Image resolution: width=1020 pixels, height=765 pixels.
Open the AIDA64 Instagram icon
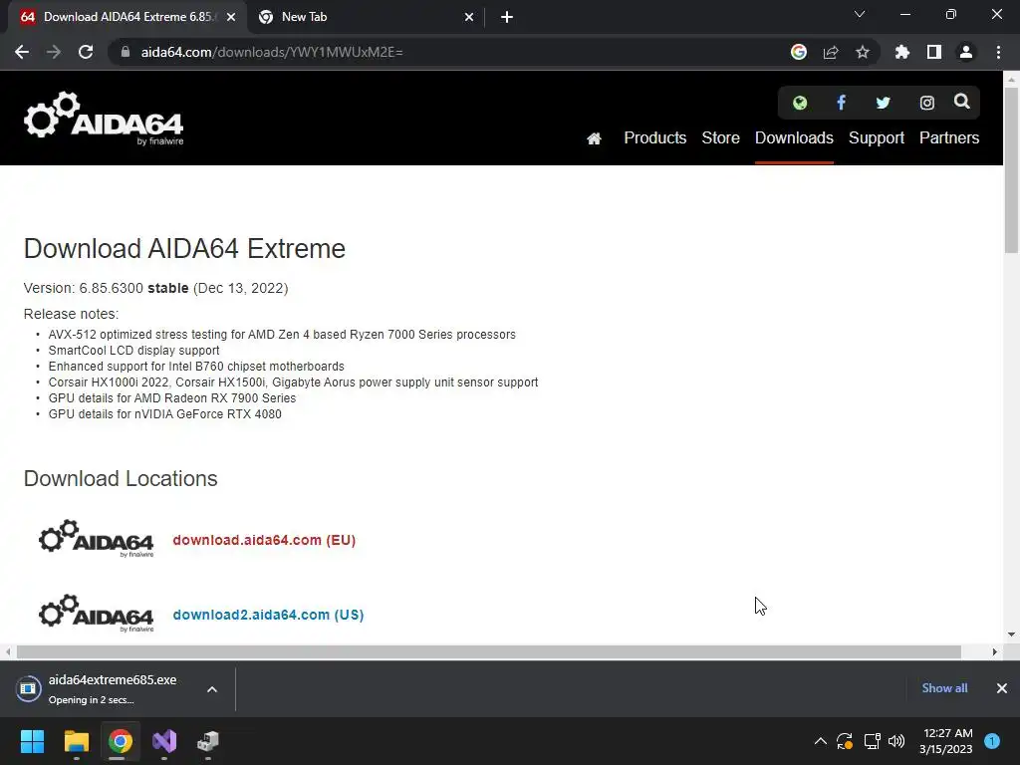(x=926, y=103)
